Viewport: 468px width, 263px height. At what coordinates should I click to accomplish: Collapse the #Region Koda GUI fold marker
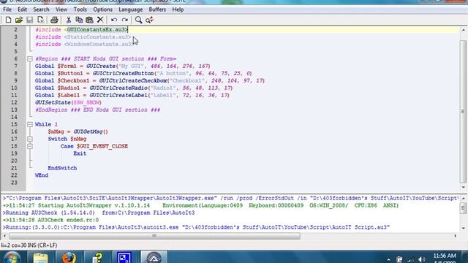click(30, 58)
